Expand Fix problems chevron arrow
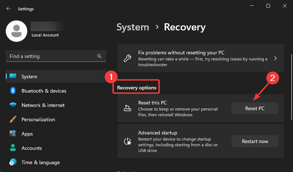Screen dimensions: 293x172 tap(275, 58)
